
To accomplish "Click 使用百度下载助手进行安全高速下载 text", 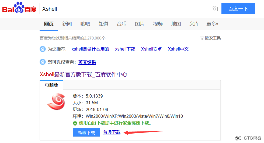I will [115, 123].
